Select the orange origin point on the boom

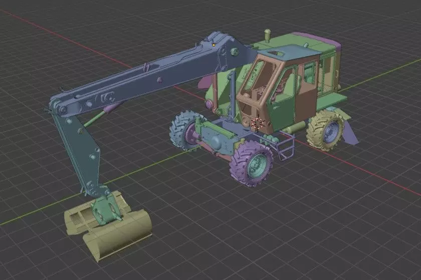214,45
